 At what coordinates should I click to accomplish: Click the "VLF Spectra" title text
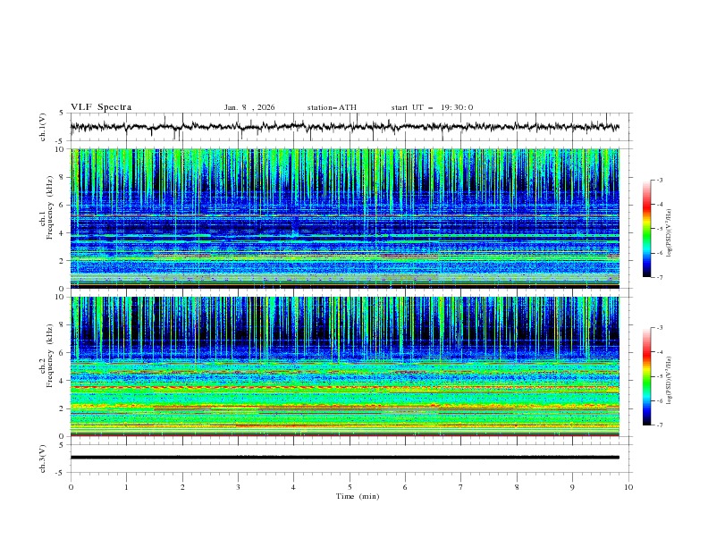(x=101, y=107)
